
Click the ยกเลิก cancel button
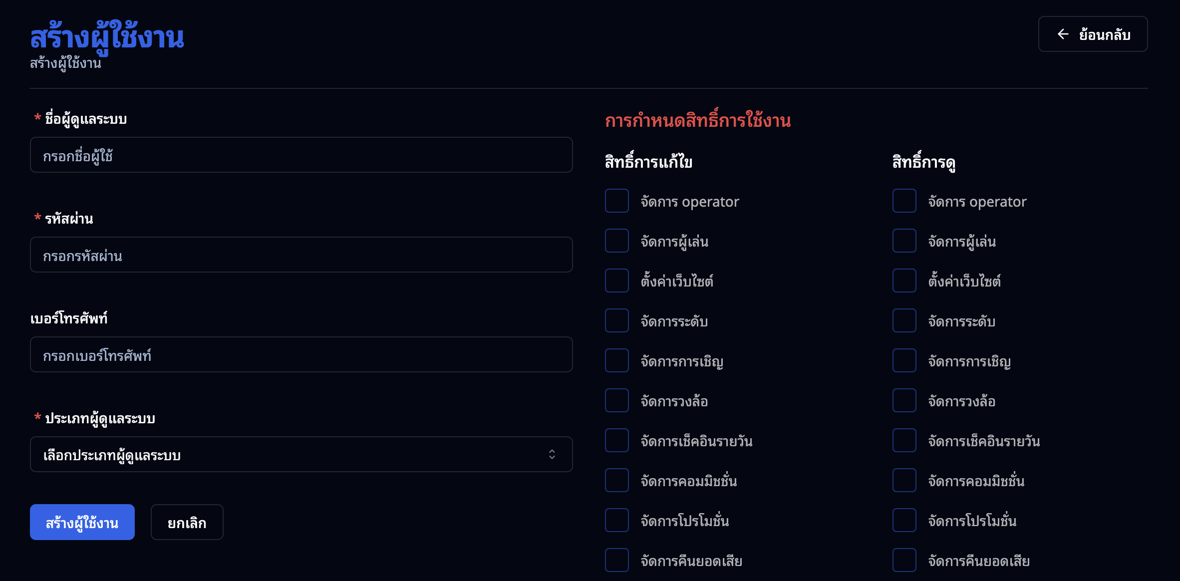(x=187, y=522)
